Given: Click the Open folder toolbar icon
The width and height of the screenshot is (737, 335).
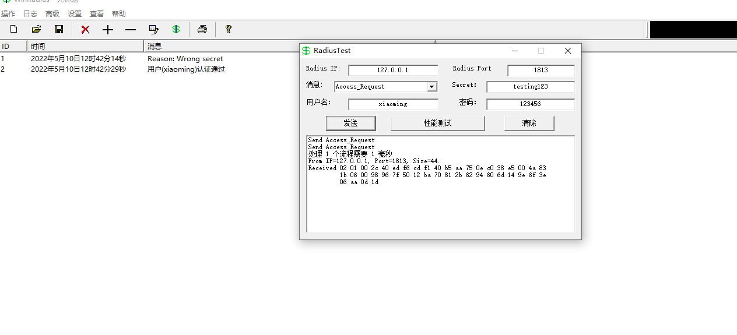Looking at the screenshot, I should [36, 29].
